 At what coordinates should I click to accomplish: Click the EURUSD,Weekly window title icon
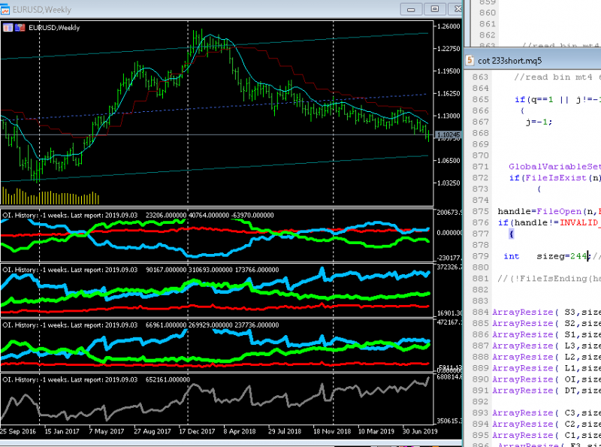click(5, 9)
